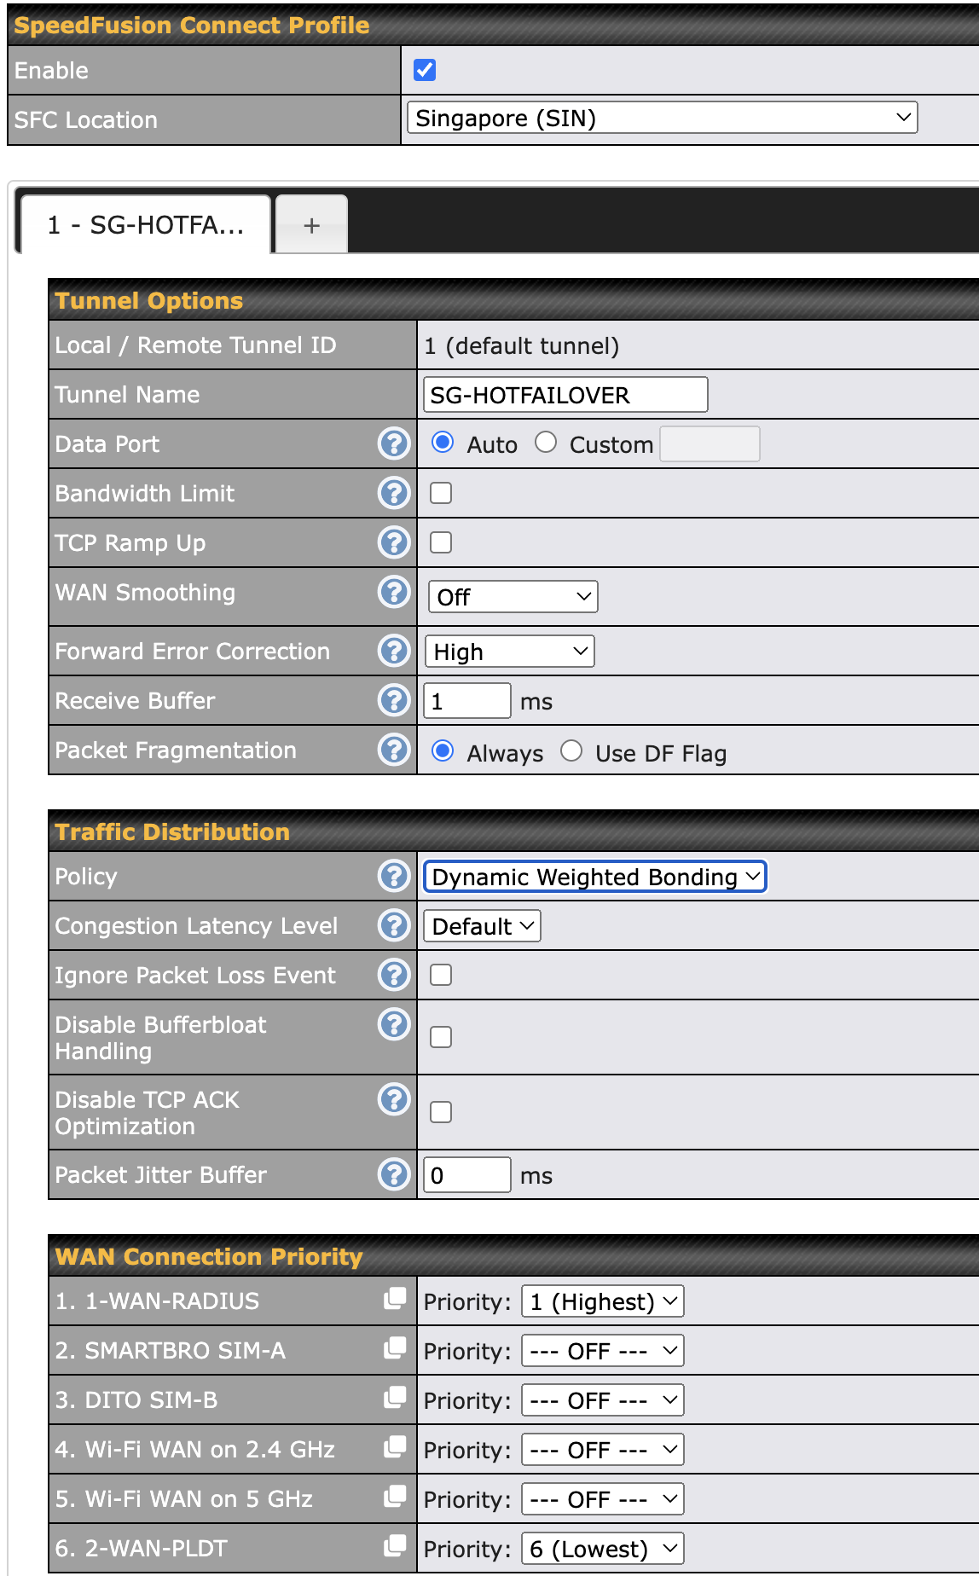The image size is (979, 1576).
Task: Add a new tunnel with plus tab
Action: tap(312, 225)
